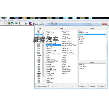
Task: Select the Fiat make
Action: tap(48, 56)
